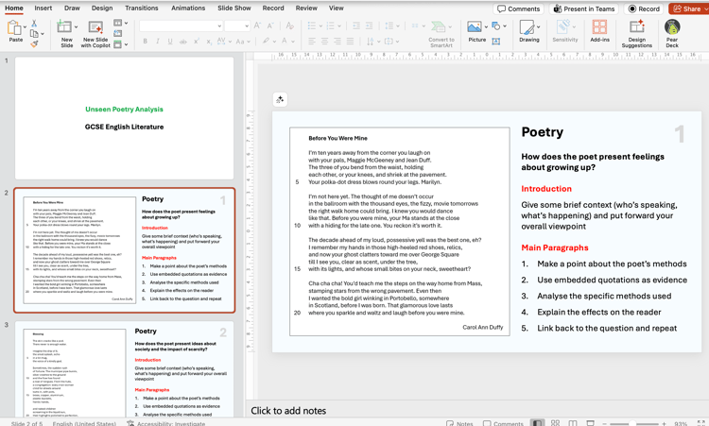Open the font name combo box
The height and width of the screenshot is (426, 709).
[180, 26]
